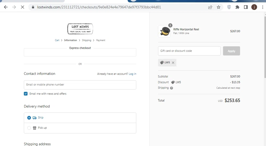Click the - $13.35 discount amount
The width and height of the screenshot is (266, 146).
coord(235,82)
